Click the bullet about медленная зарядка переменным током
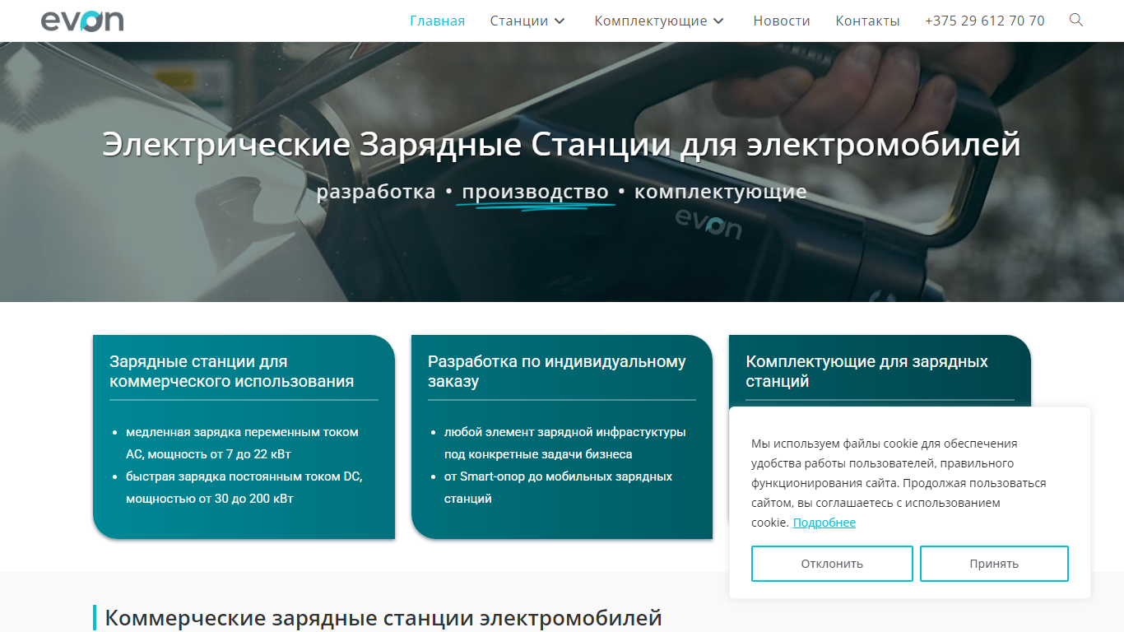The width and height of the screenshot is (1124, 632). 242,443
